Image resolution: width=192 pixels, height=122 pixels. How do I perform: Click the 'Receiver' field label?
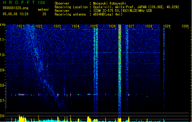tap(62, 11)
